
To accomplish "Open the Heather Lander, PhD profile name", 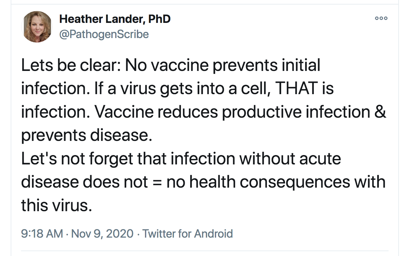I will click(115, 19).
